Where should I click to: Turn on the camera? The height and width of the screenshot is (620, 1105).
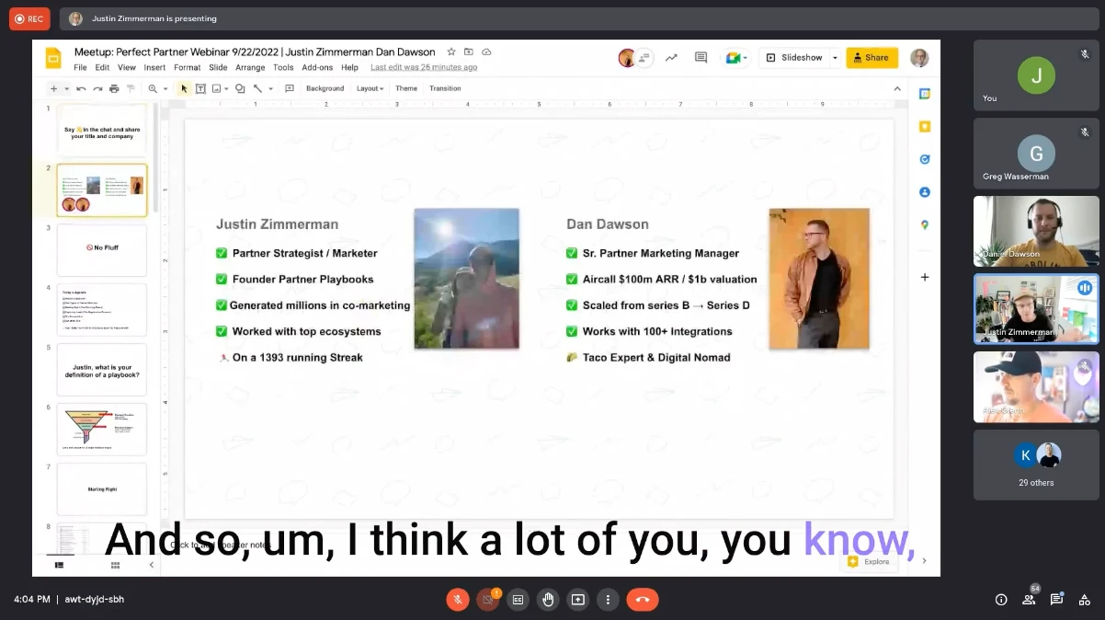[488, 600]
